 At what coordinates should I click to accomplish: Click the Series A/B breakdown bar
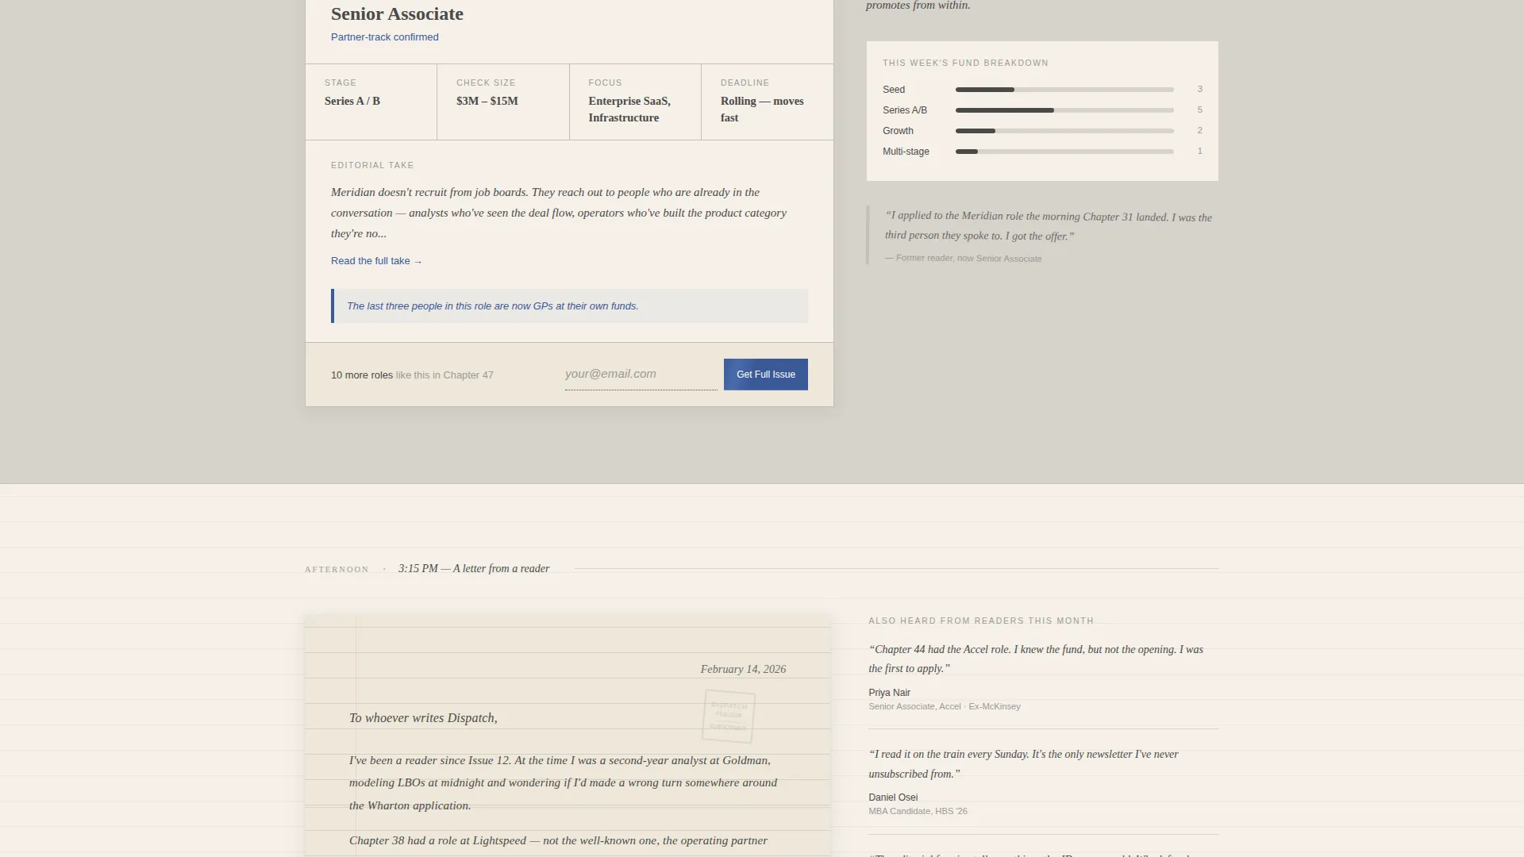click(x=1064, y=110)
